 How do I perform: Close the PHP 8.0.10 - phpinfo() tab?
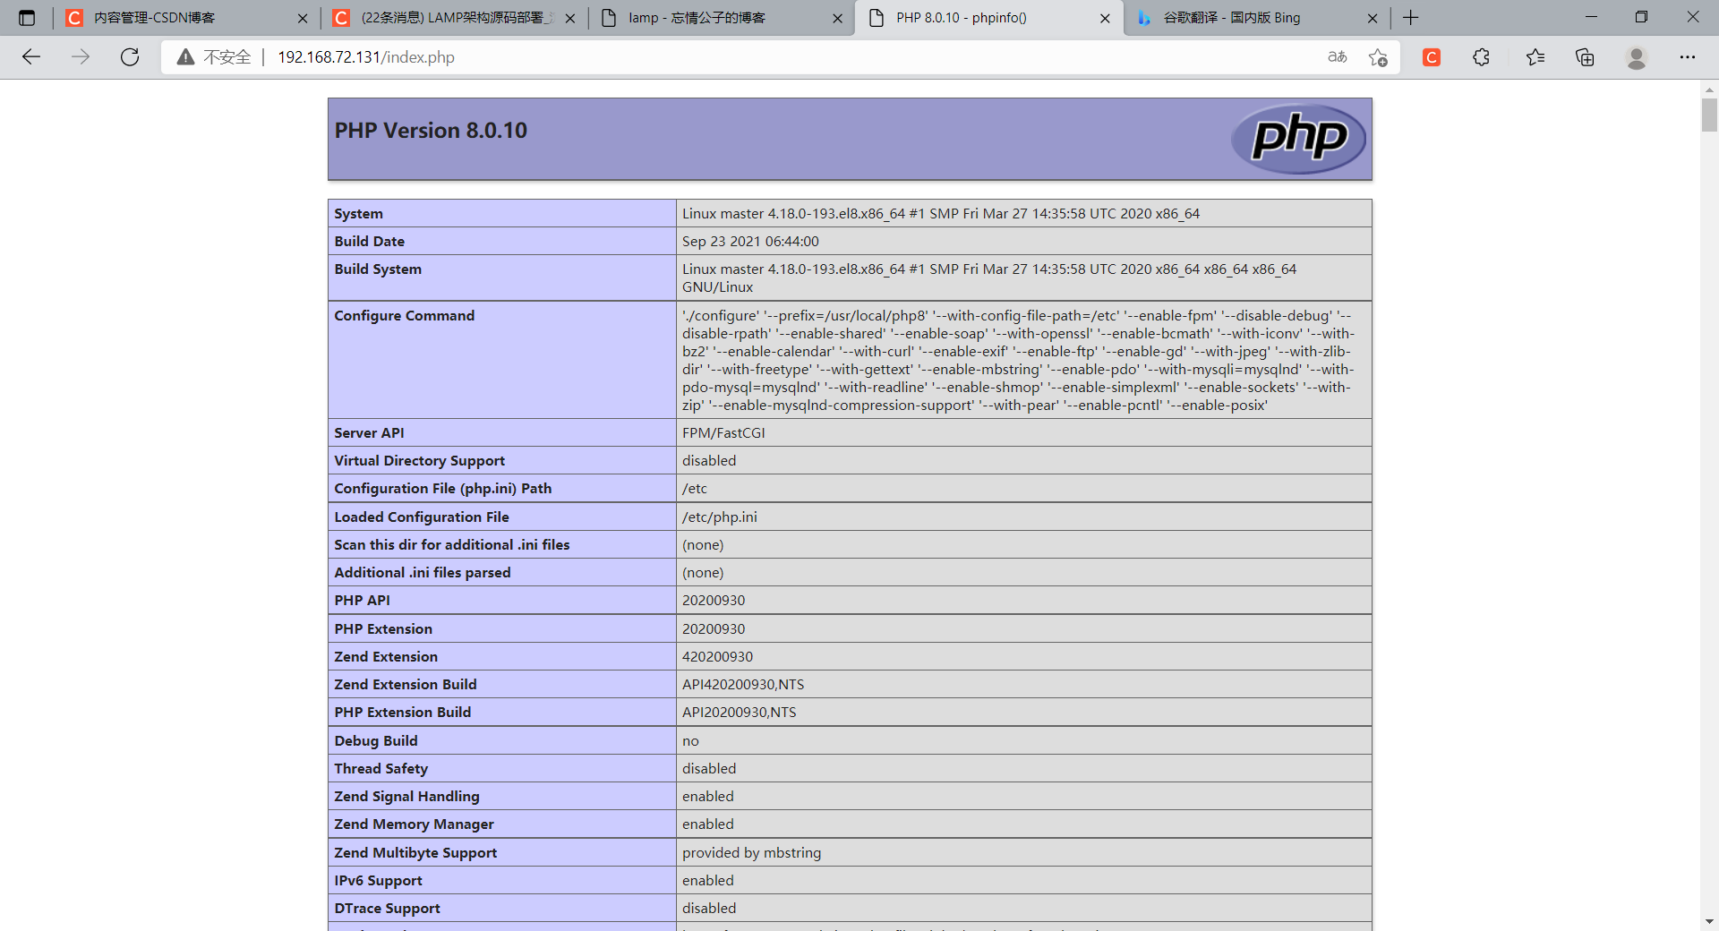[x=1106, y=18]
